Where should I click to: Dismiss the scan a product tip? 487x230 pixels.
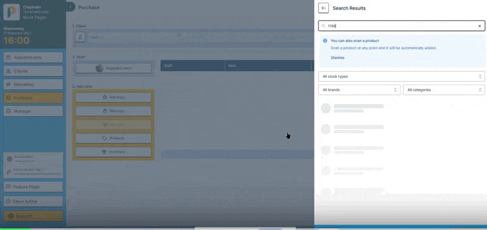pyautogui.click(x=337, y=58)
